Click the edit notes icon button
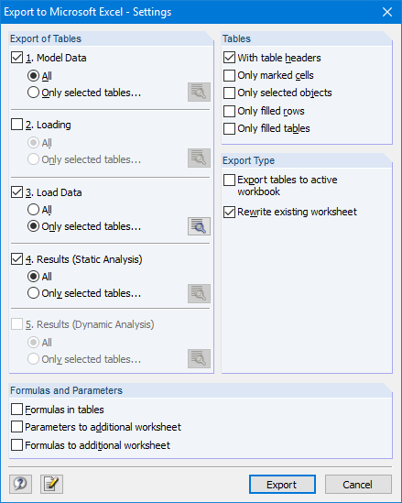The height and width of the screenshot is (503, 402). point(51,484)
